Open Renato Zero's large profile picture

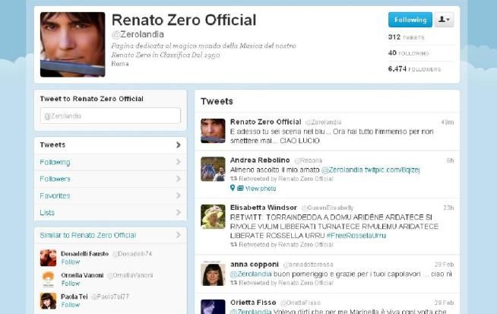point(73,44)
